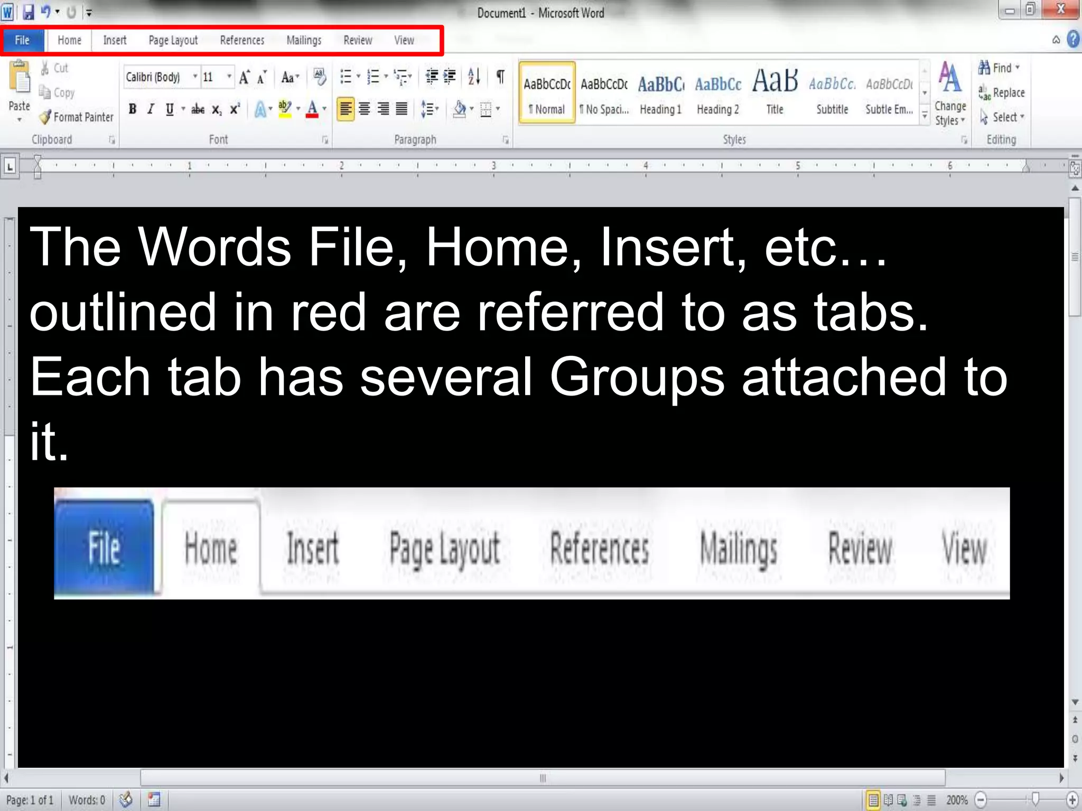Toggle Align Text Left

[x=346, y=109]
